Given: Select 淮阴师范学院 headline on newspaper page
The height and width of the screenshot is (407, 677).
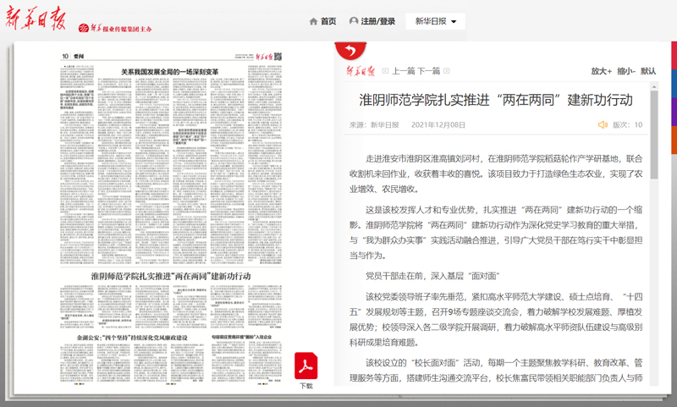Looking at the screenshot, I should (171, 277).
